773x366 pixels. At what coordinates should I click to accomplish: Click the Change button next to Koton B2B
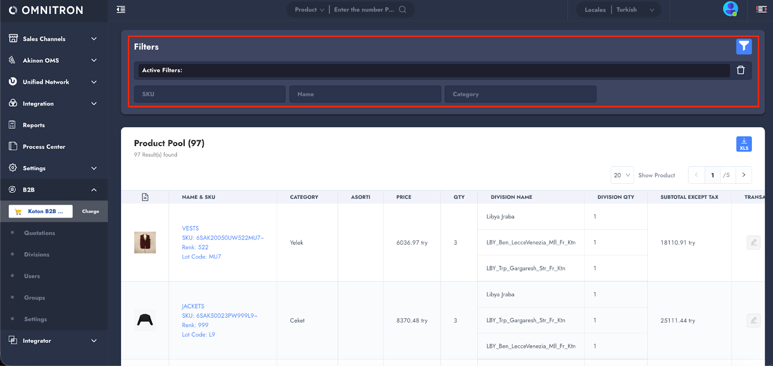click(x=90, y=211)
